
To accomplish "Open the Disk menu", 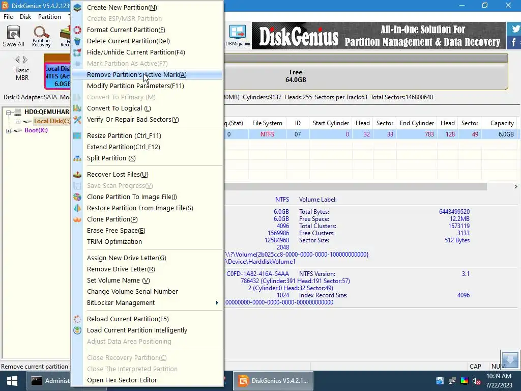I will [25, 17].
